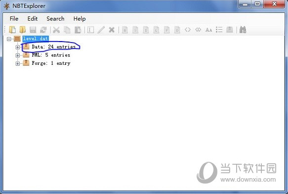The width and height of the screenshot is (288, 194).
Task: Select the 'FML: 5 entries' row
Action: tap(51, 55)
